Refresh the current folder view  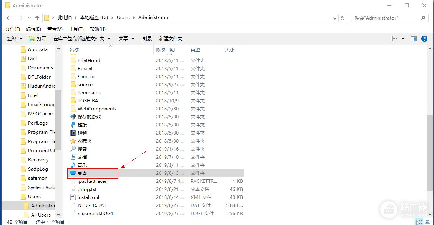point(343,18)
